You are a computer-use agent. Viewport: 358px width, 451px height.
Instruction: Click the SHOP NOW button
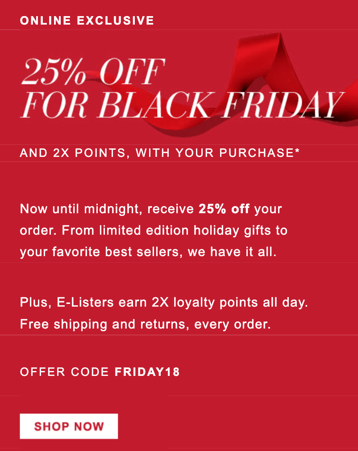(69, 426)
